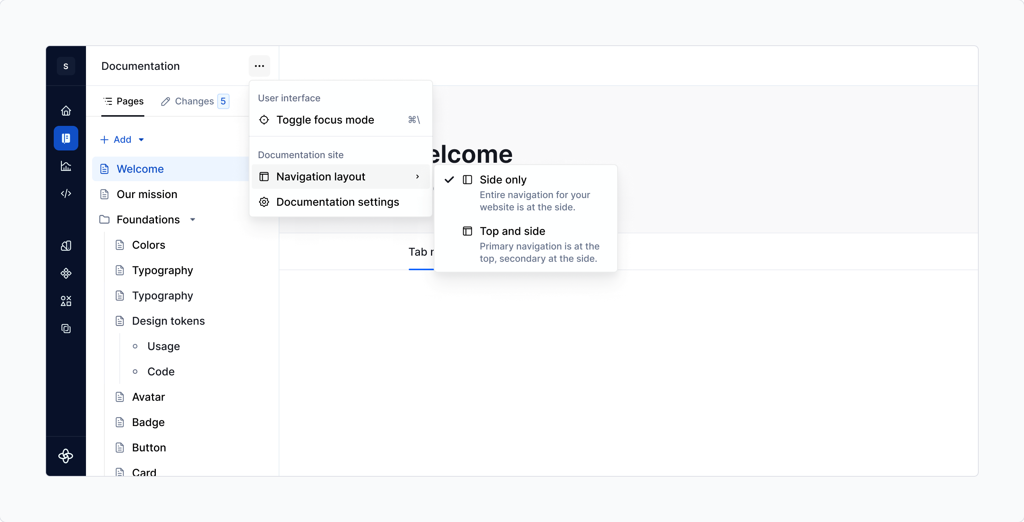Viewport: 1024px width, 522px height.
Task: Open the Add dropdown
Action: pyautogui.click(x=122, y=140)
